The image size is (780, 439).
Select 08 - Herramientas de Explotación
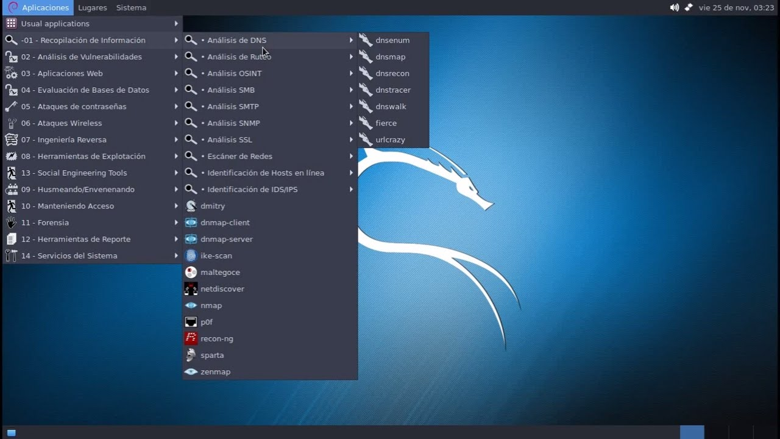pyautogui.click(x=92, y=156)
